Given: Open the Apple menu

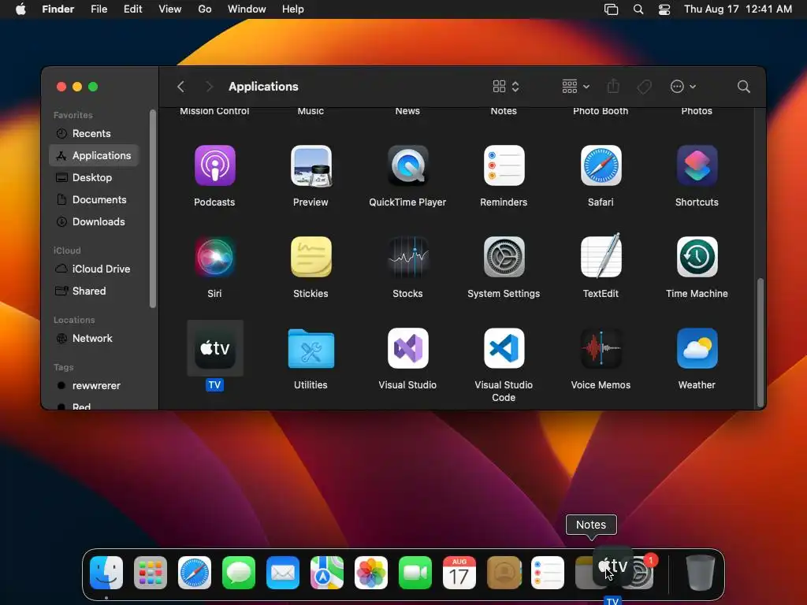Looking at the screenshot, I should point(20,9).
